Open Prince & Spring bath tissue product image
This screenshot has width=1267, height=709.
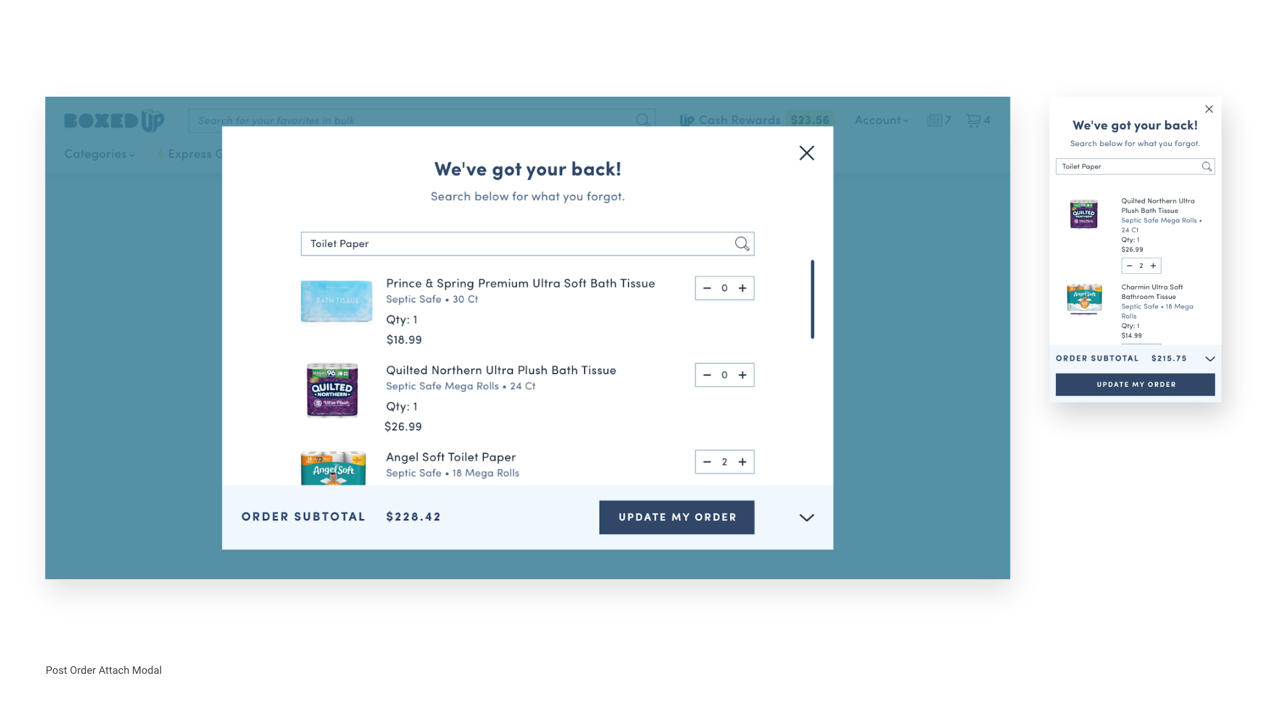point(336,301)
